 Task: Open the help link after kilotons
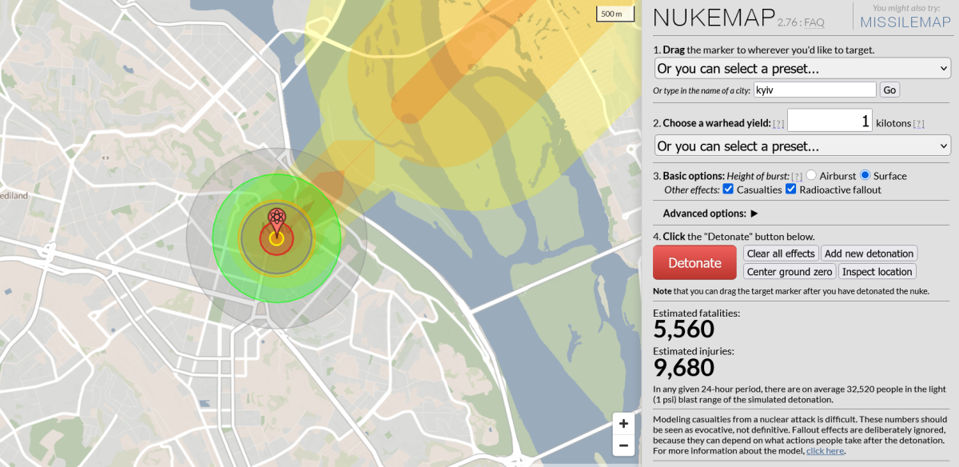918,124
